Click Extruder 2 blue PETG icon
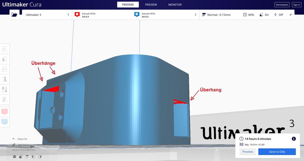Viewport: 304px width, 161px height. pyautogui.click(x=137, y=15)
